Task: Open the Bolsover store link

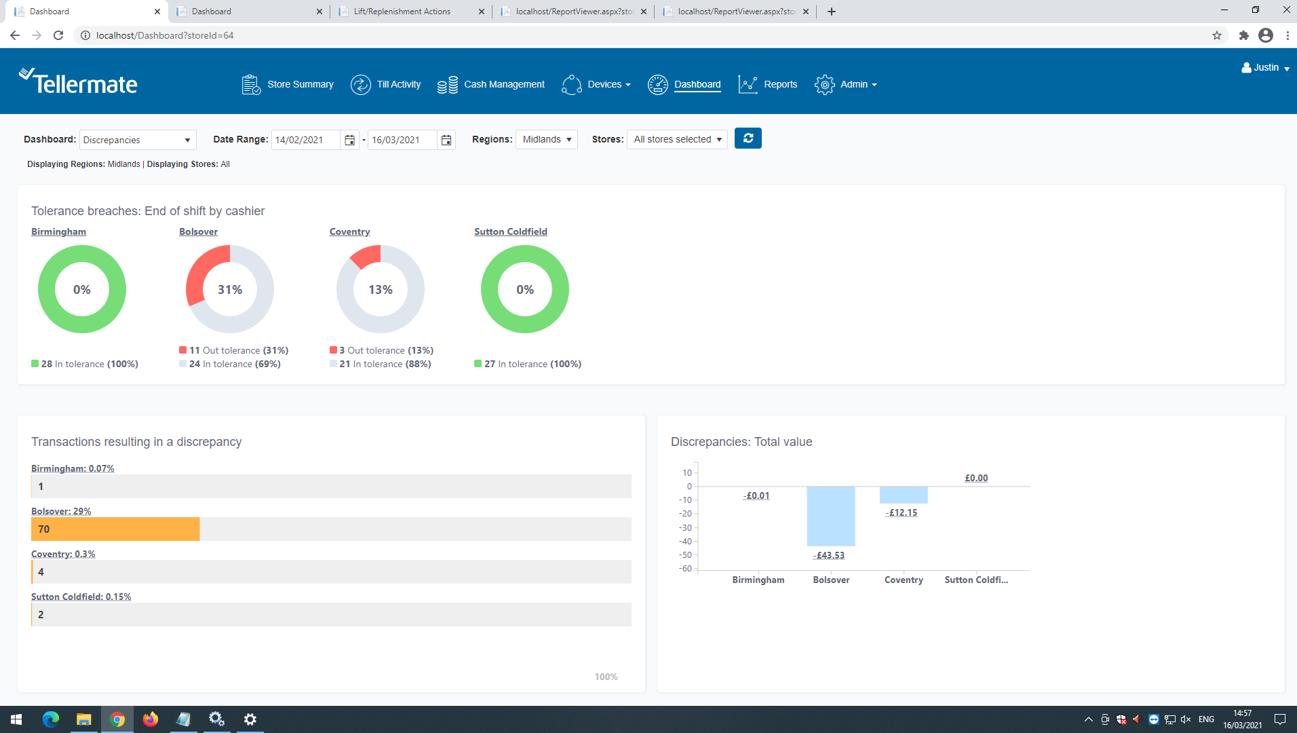Action: [x=198, y=231]
